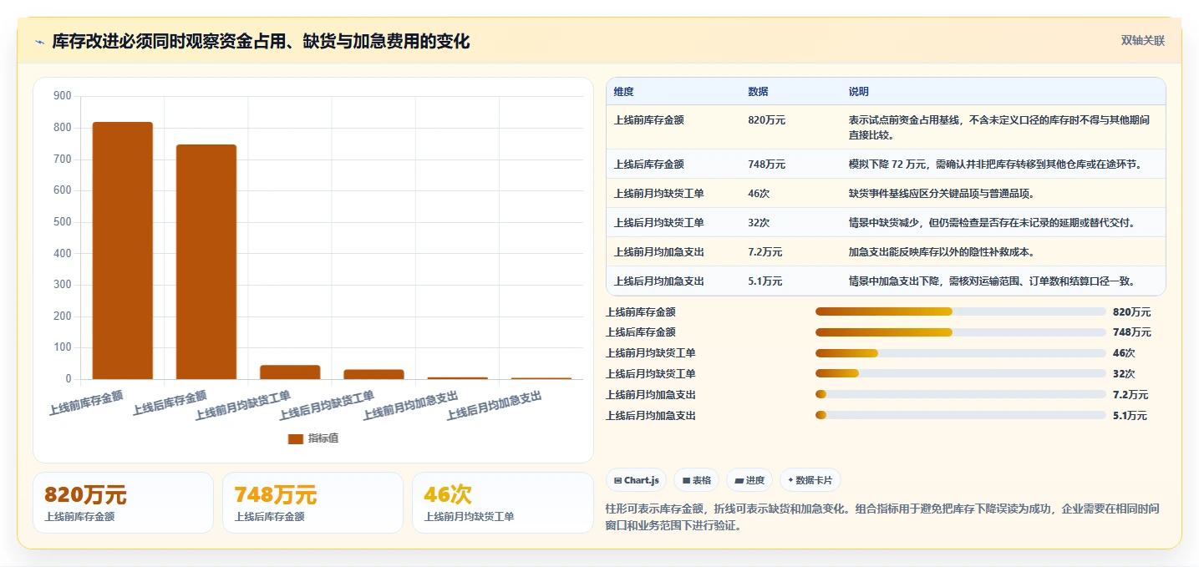Click the 上线后库存金额 progress bar

coord(961,332)
